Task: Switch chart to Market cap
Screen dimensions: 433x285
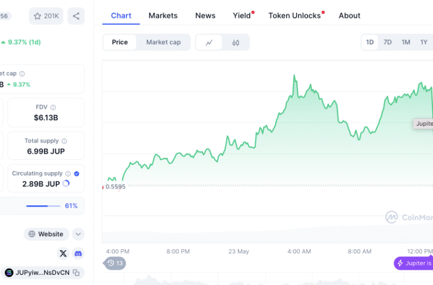Action: coord(163,43)
